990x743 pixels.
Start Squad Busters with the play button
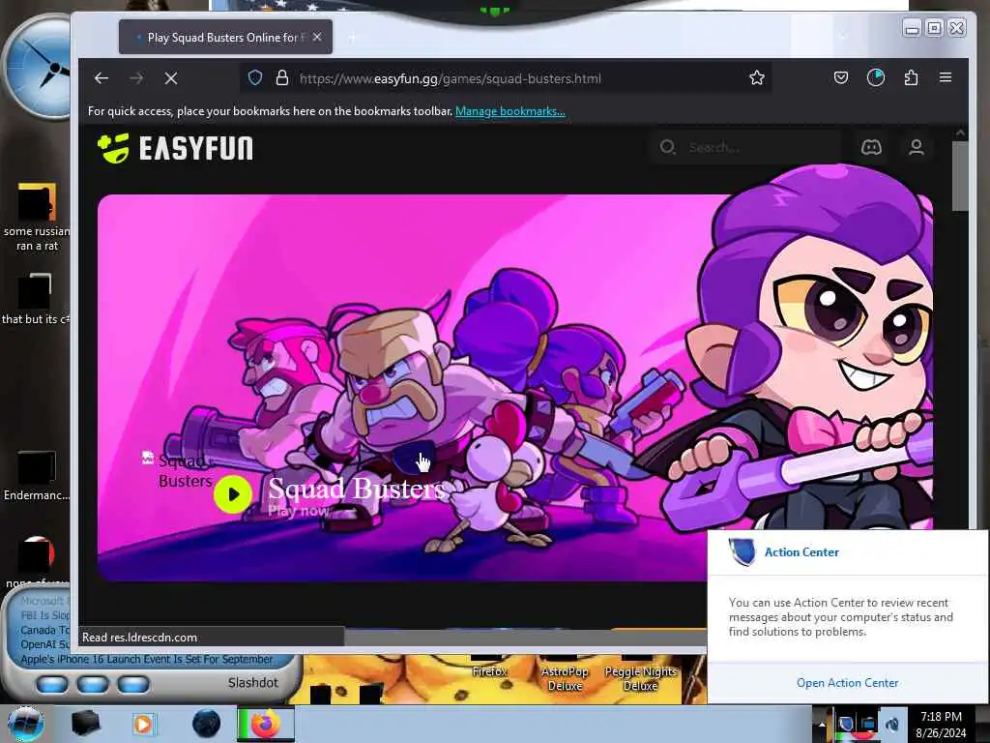[x=233, y=494]
